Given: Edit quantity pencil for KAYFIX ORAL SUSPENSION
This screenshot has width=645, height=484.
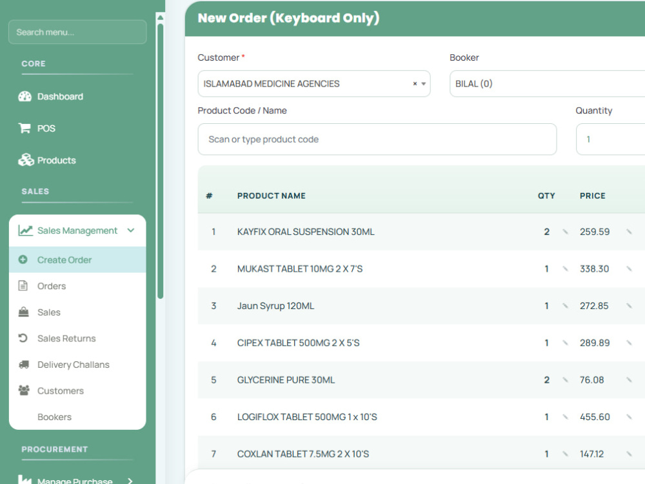Looking at the screenshot, I should (x=565, y=232).
